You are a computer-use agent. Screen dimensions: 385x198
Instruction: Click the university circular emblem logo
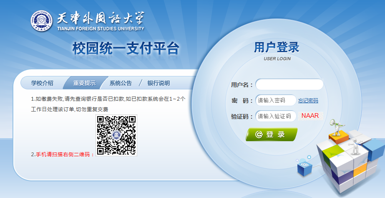tap(42, 21)
